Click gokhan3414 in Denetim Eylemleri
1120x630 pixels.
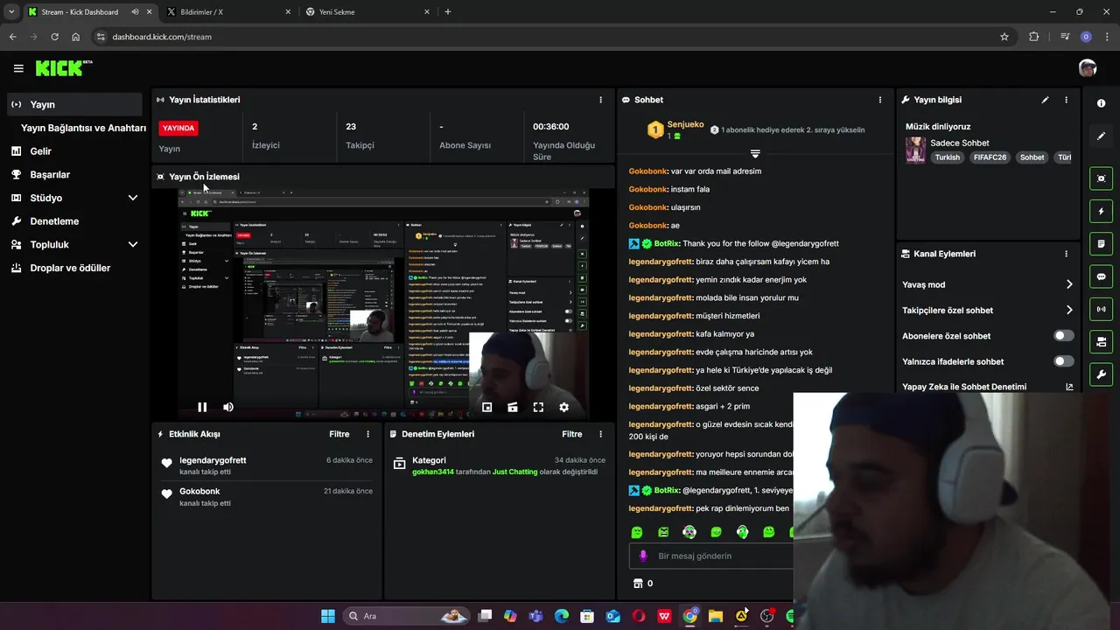[x=433, y=472]
